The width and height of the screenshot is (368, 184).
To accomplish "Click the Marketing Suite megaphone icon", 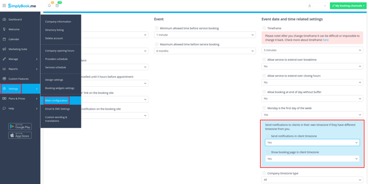I will pyautogui.click(x=4, y=49).
